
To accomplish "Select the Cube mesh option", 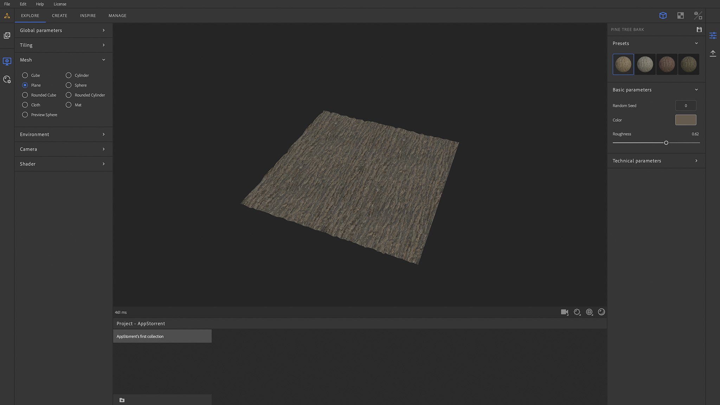I will pyautogui.click(x=25, y=75).
